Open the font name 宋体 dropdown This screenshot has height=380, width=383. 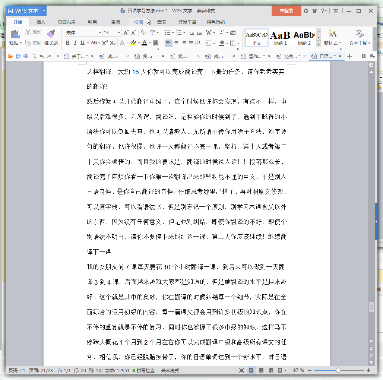(100, 33)
